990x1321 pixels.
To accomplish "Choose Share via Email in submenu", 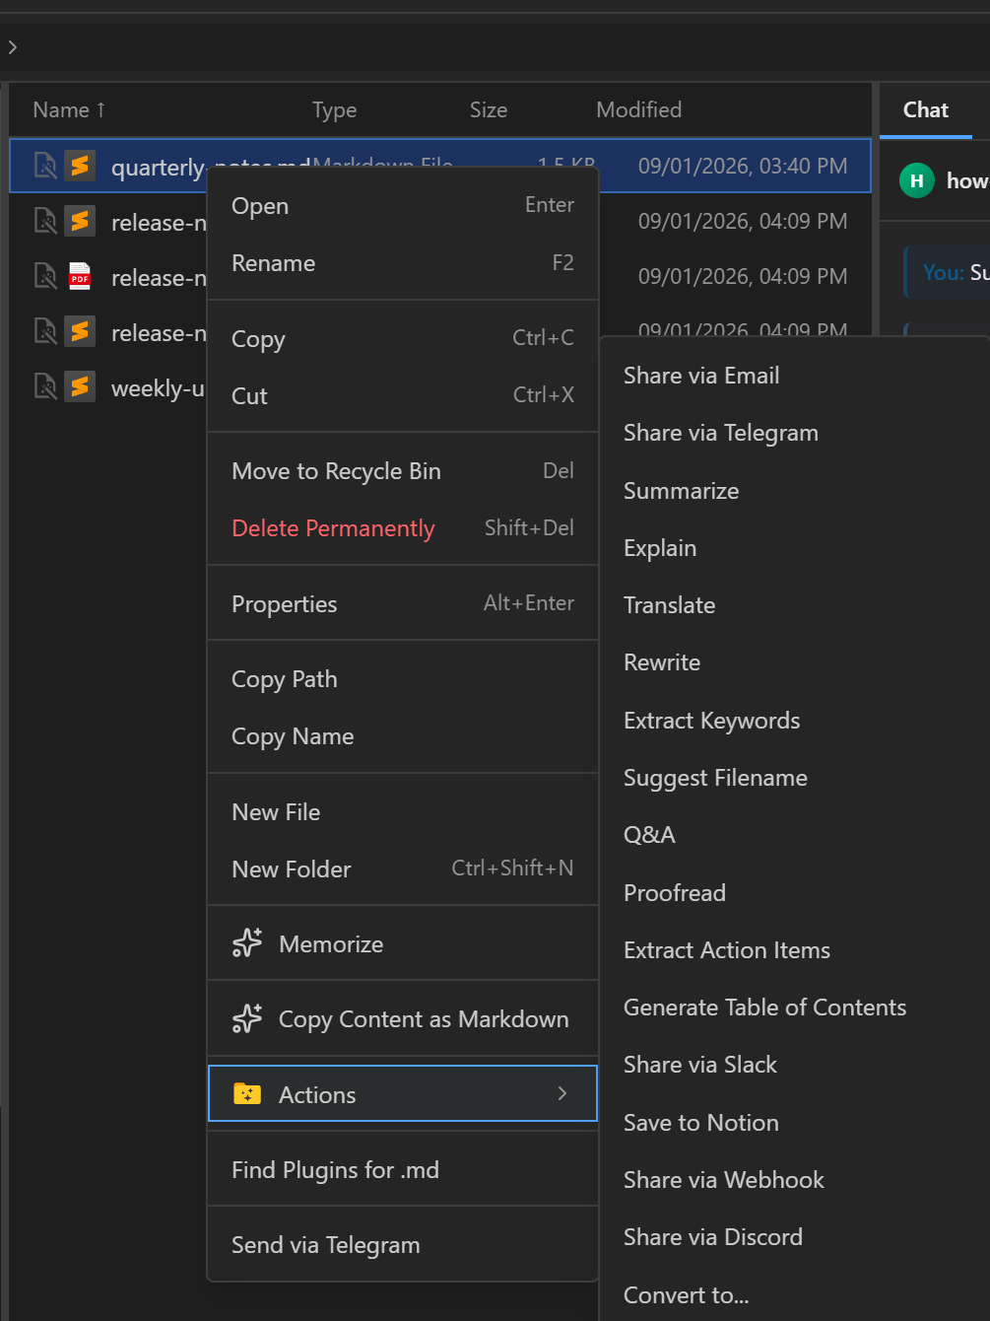I will [795, 376].
